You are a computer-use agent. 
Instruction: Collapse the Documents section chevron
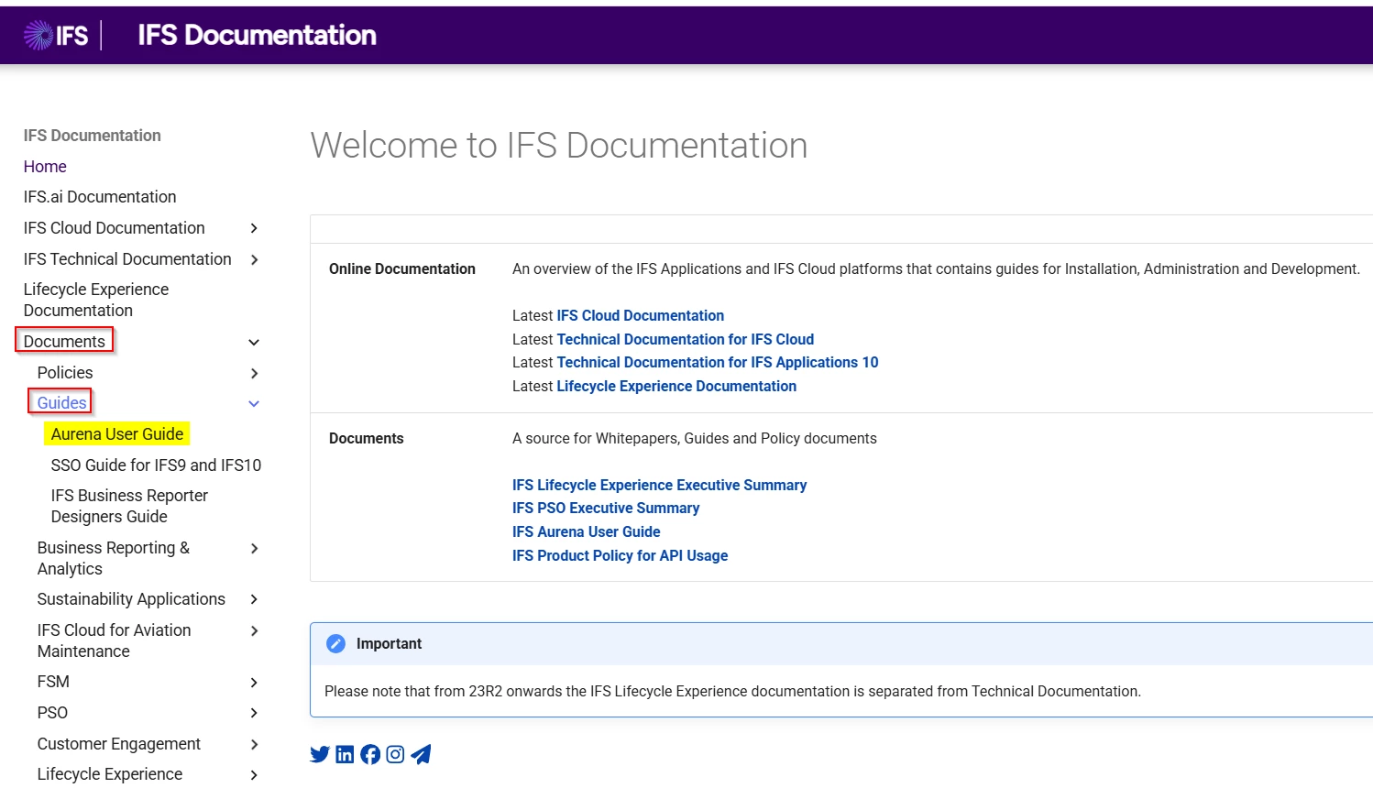[254, 342]
